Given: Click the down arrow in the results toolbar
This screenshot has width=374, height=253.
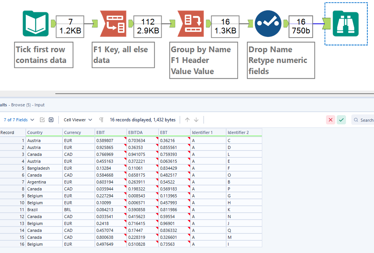Looking at the screenshot, I should pos(196,119).
